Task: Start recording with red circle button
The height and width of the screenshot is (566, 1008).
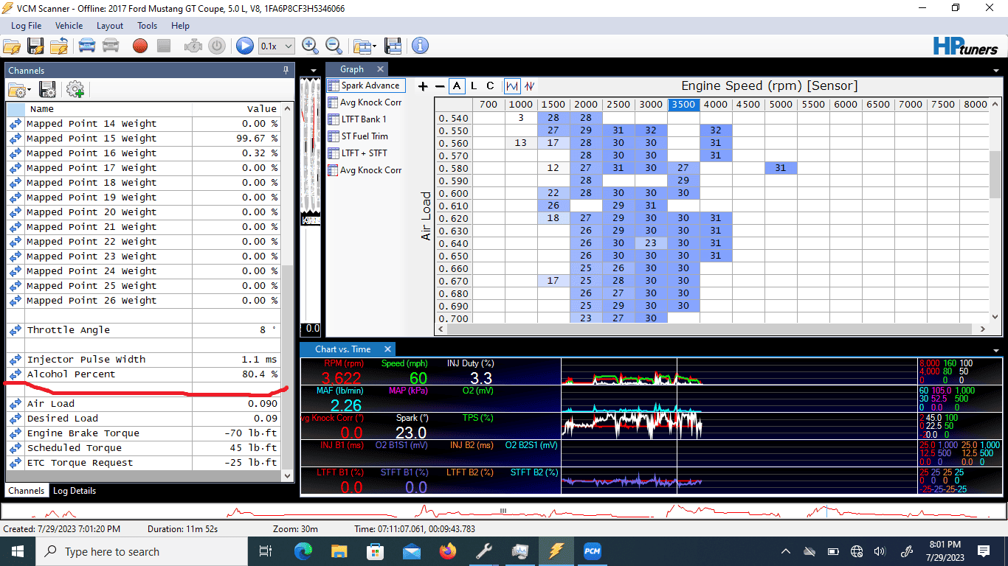Action: pos(140,46)
